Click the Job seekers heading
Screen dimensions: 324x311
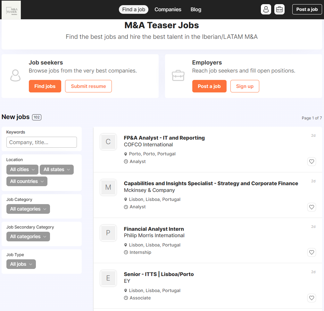click(x=46, y=63)
